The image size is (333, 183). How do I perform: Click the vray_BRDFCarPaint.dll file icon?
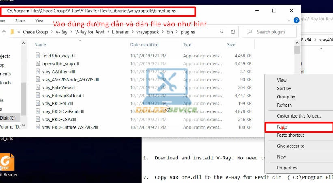tap(38, 111)
